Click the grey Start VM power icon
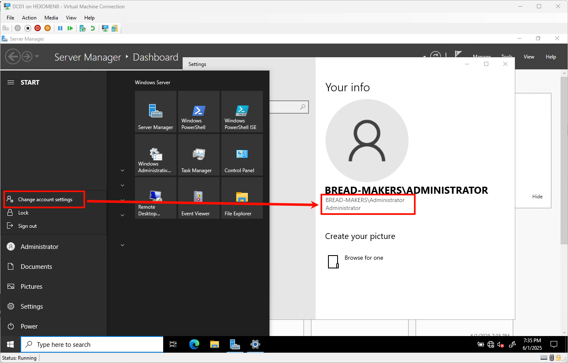 [x=17, y=28]
